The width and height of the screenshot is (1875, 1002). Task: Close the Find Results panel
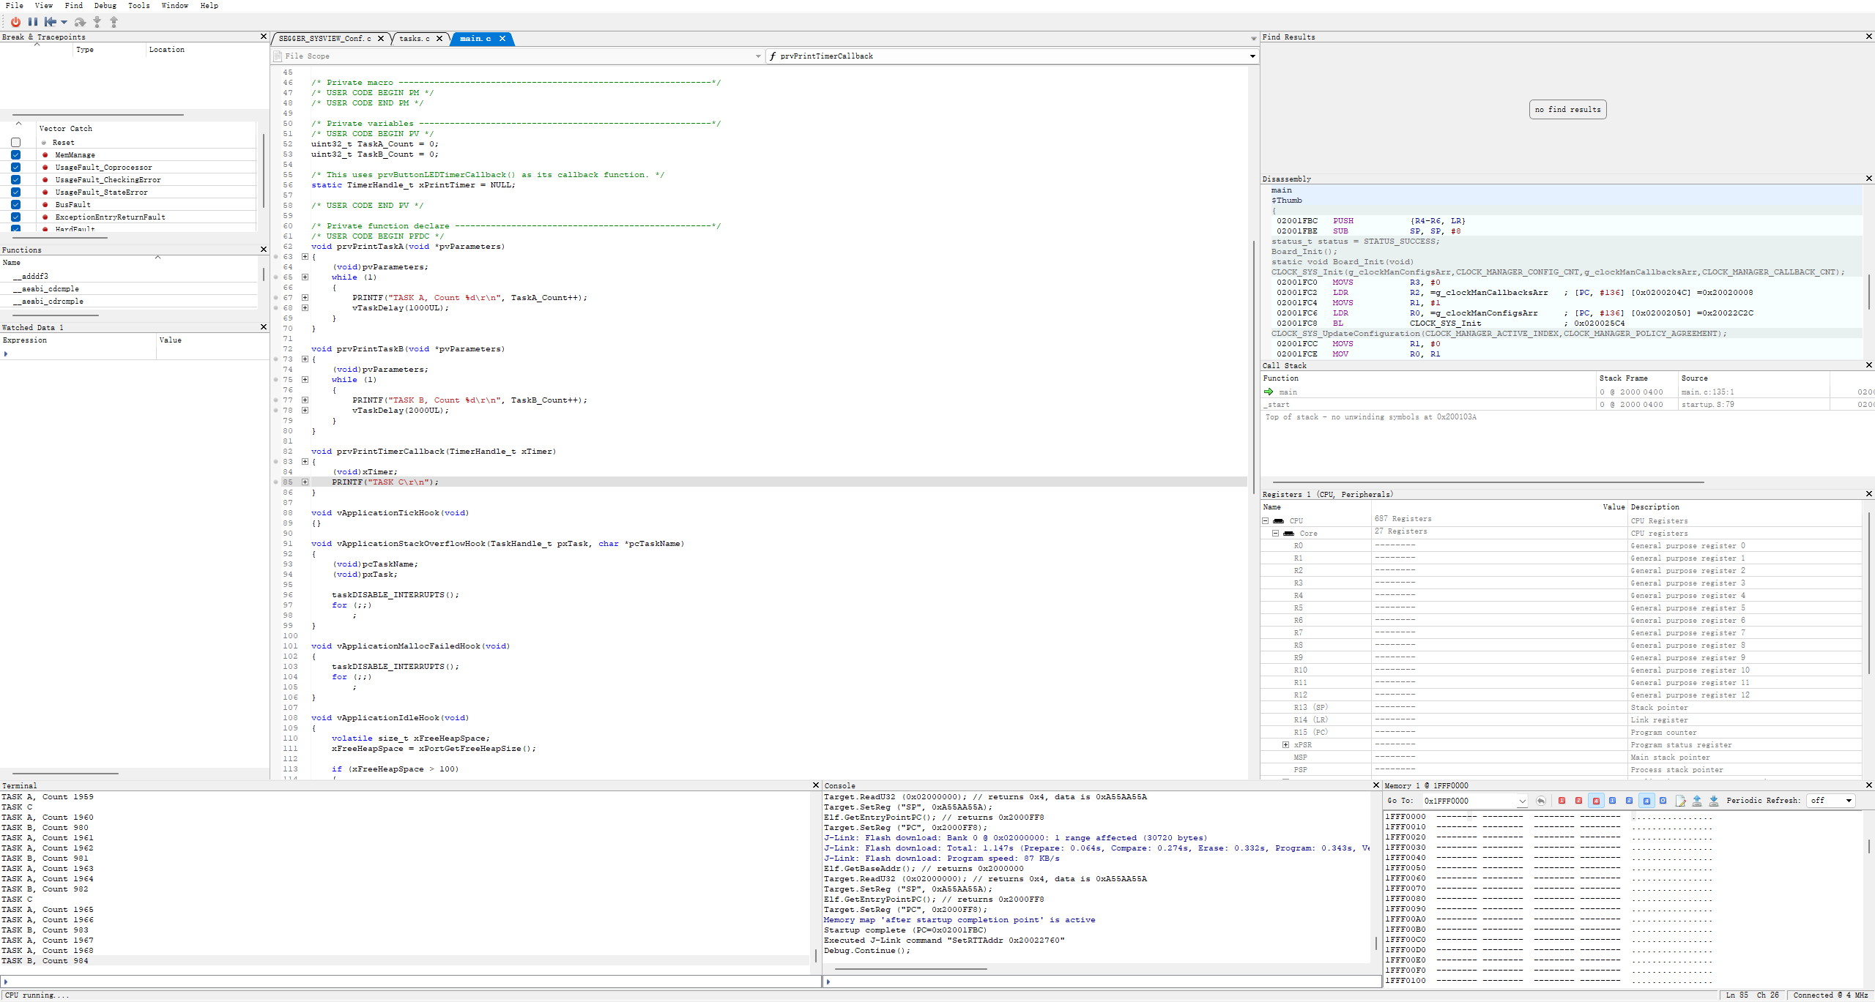pos(1868,37)
